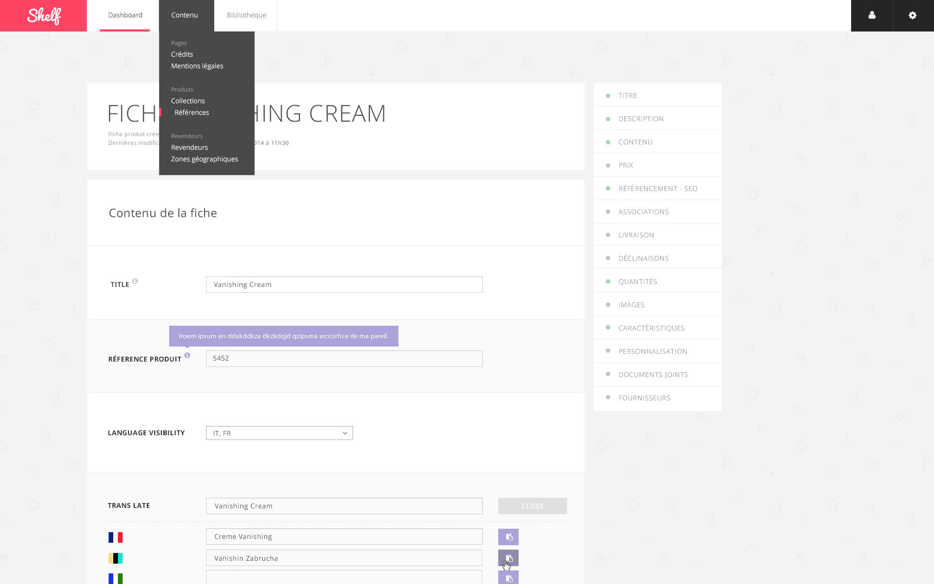Select the Contenu navigation tab

(184, 15)
